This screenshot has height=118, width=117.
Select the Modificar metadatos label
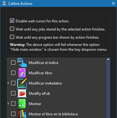tap(45, 83)
